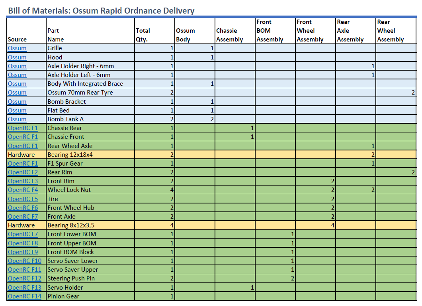Open the OpenRC F3 link

tap(23, 181)
